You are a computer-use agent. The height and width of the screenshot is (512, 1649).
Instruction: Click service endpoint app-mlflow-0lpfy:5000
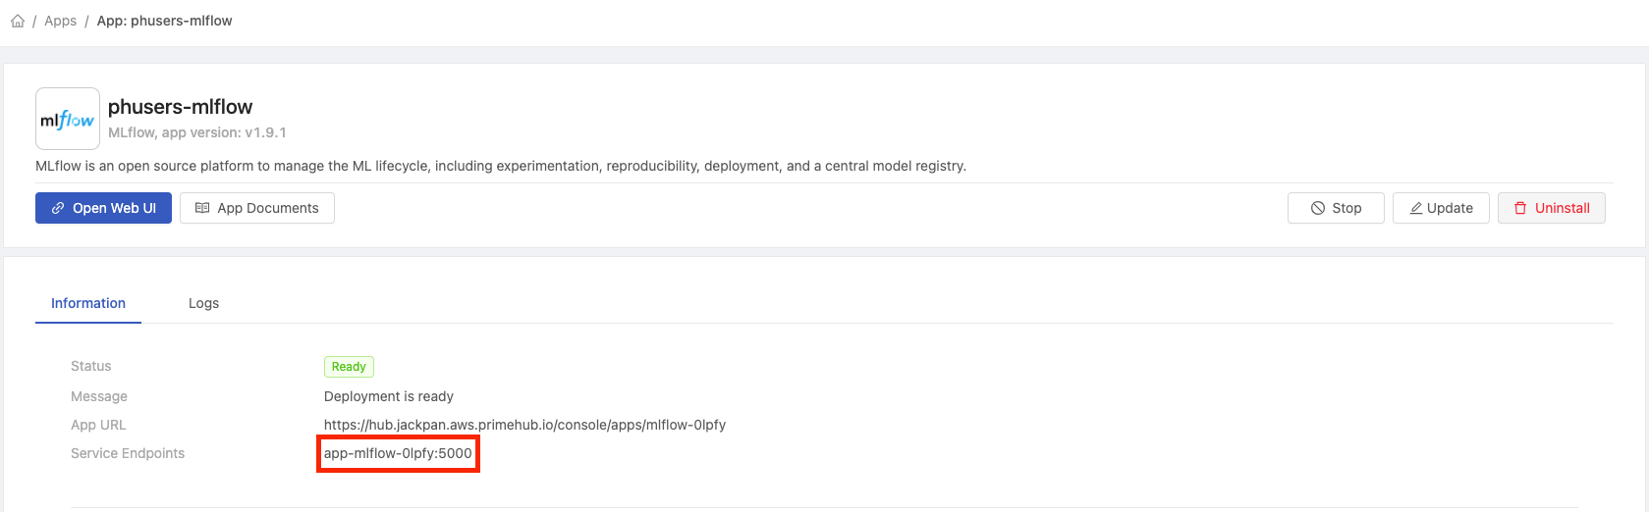pos(398,453)
